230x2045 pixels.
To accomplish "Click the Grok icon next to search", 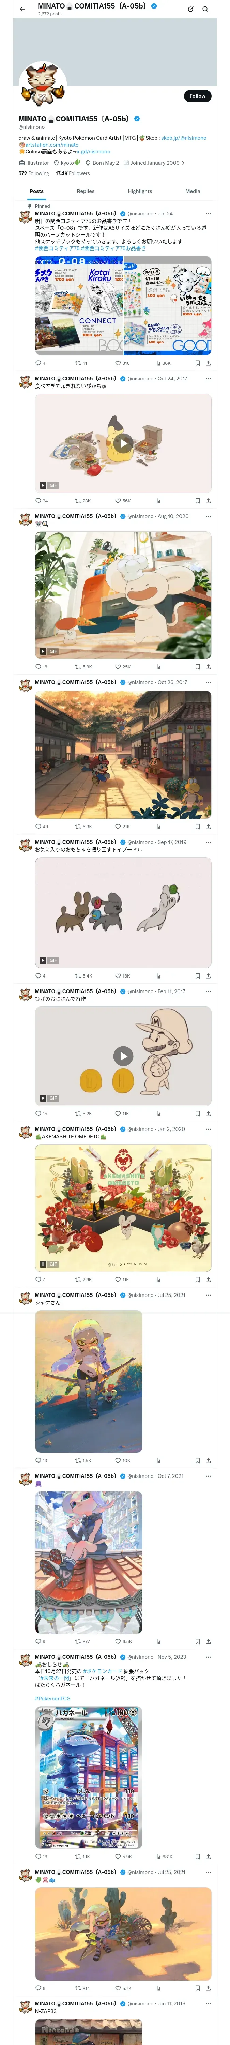I will click(190, 10).
